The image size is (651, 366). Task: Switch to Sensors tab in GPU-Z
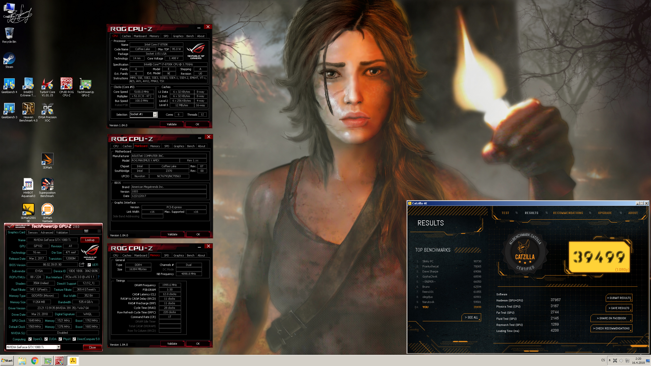coord(33,232)
